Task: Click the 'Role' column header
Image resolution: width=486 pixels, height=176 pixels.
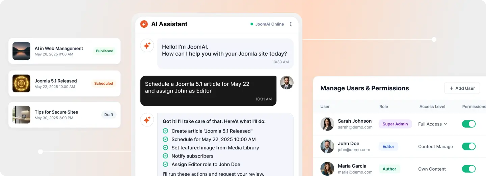Action: [x=384, y=107]
